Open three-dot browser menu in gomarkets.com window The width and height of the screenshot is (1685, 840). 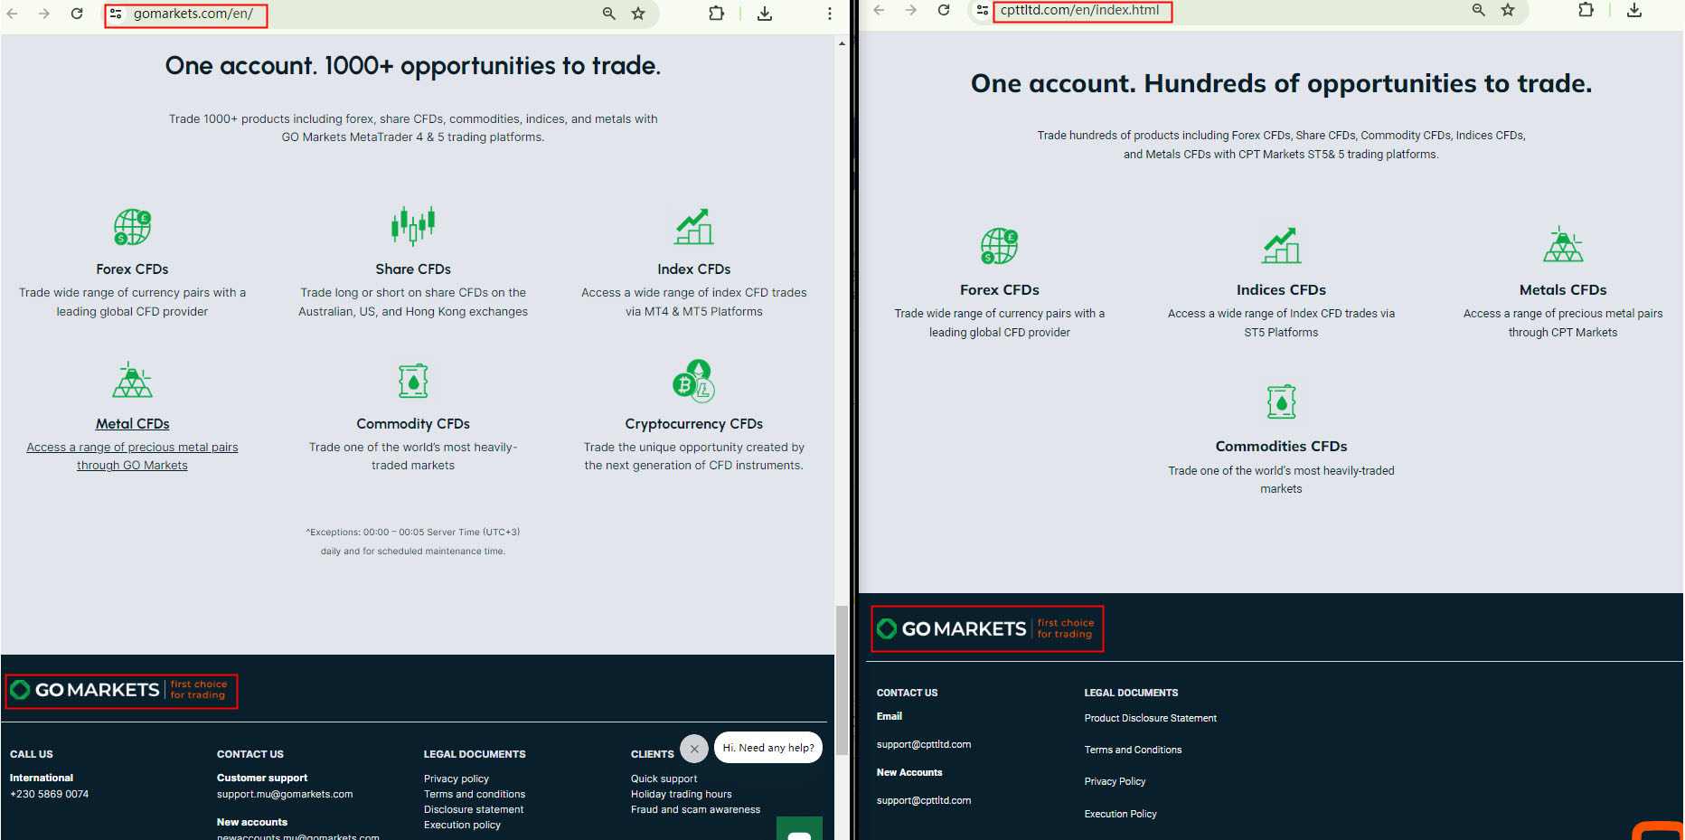[829, 14]
